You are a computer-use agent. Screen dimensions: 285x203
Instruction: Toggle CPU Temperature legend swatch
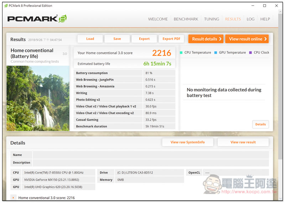point(181,52)
